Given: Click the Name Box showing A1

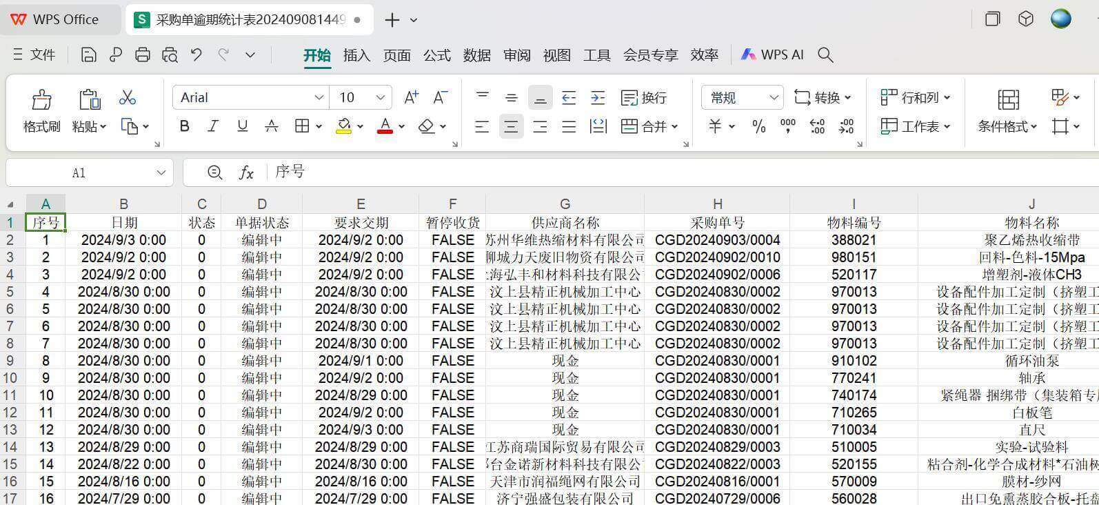Looking at the screenshot, I should (79, 172).
